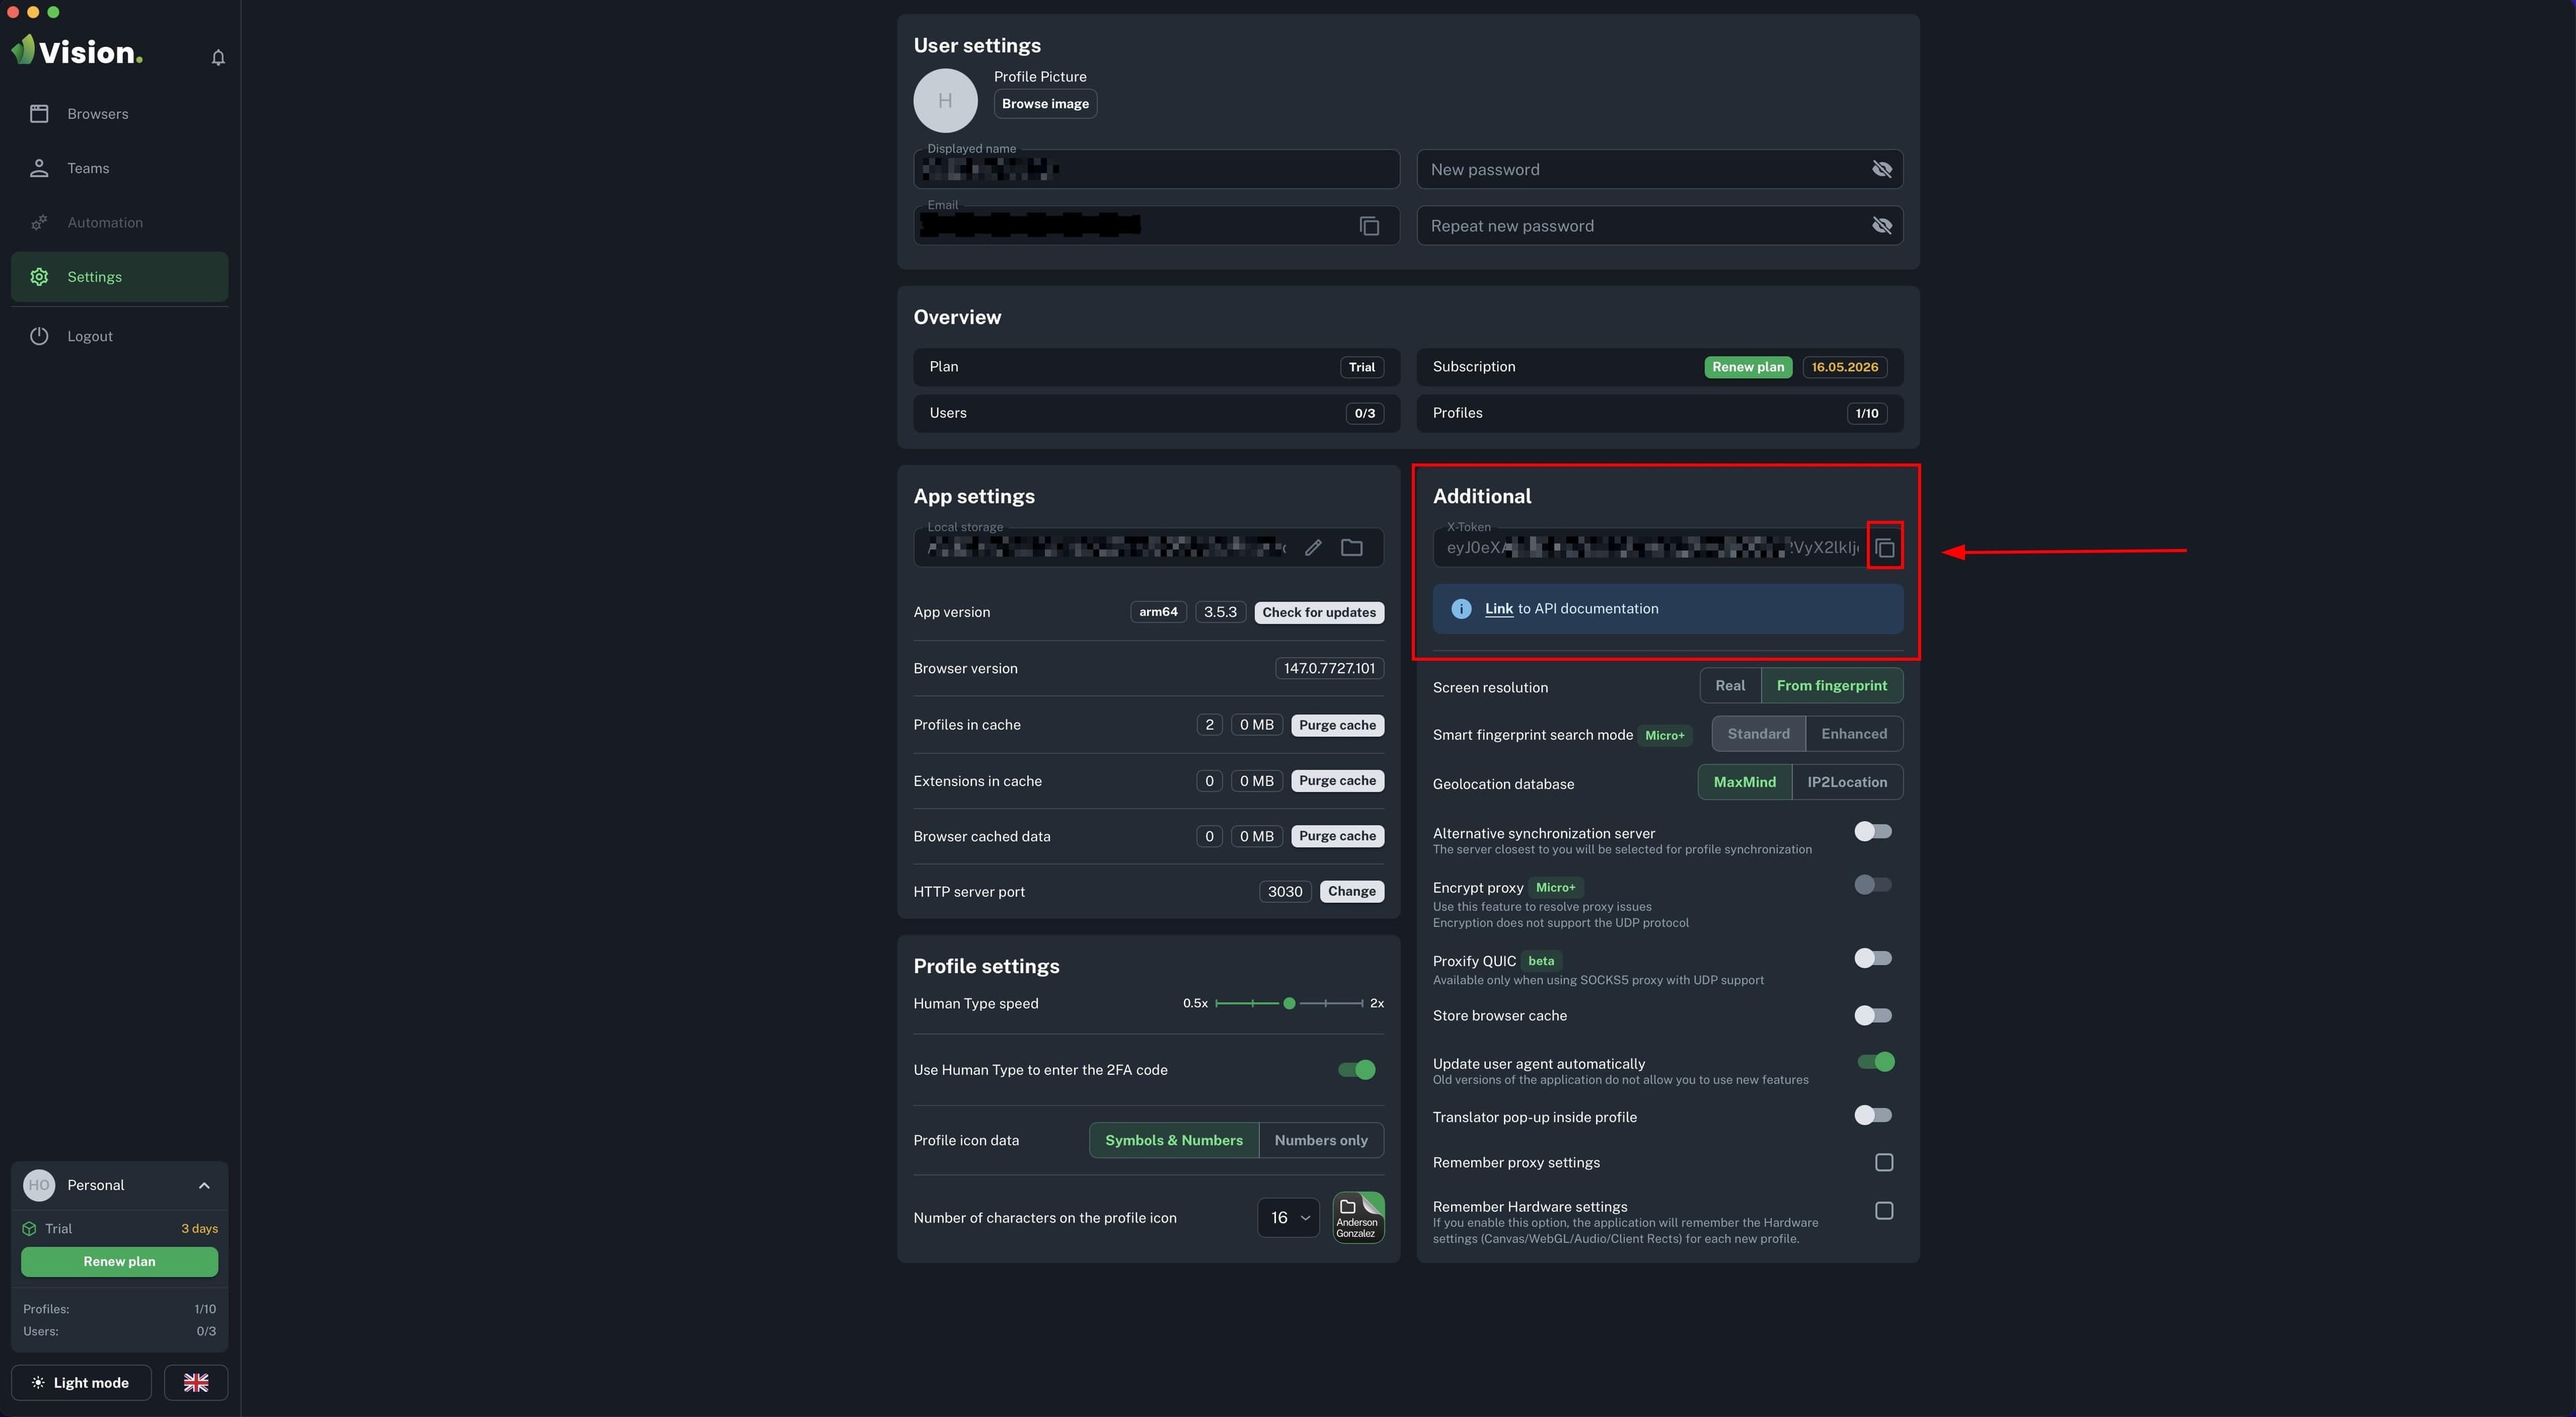
Task: Change the HTTP server port
Action: [x=1351, y=891]
